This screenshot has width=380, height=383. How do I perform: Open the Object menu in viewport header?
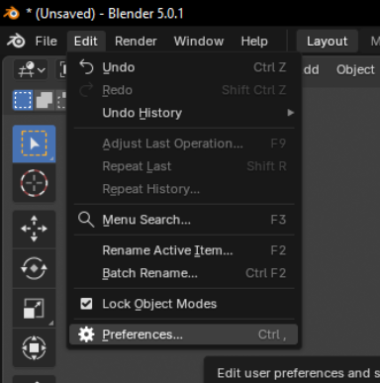(355, 69)
